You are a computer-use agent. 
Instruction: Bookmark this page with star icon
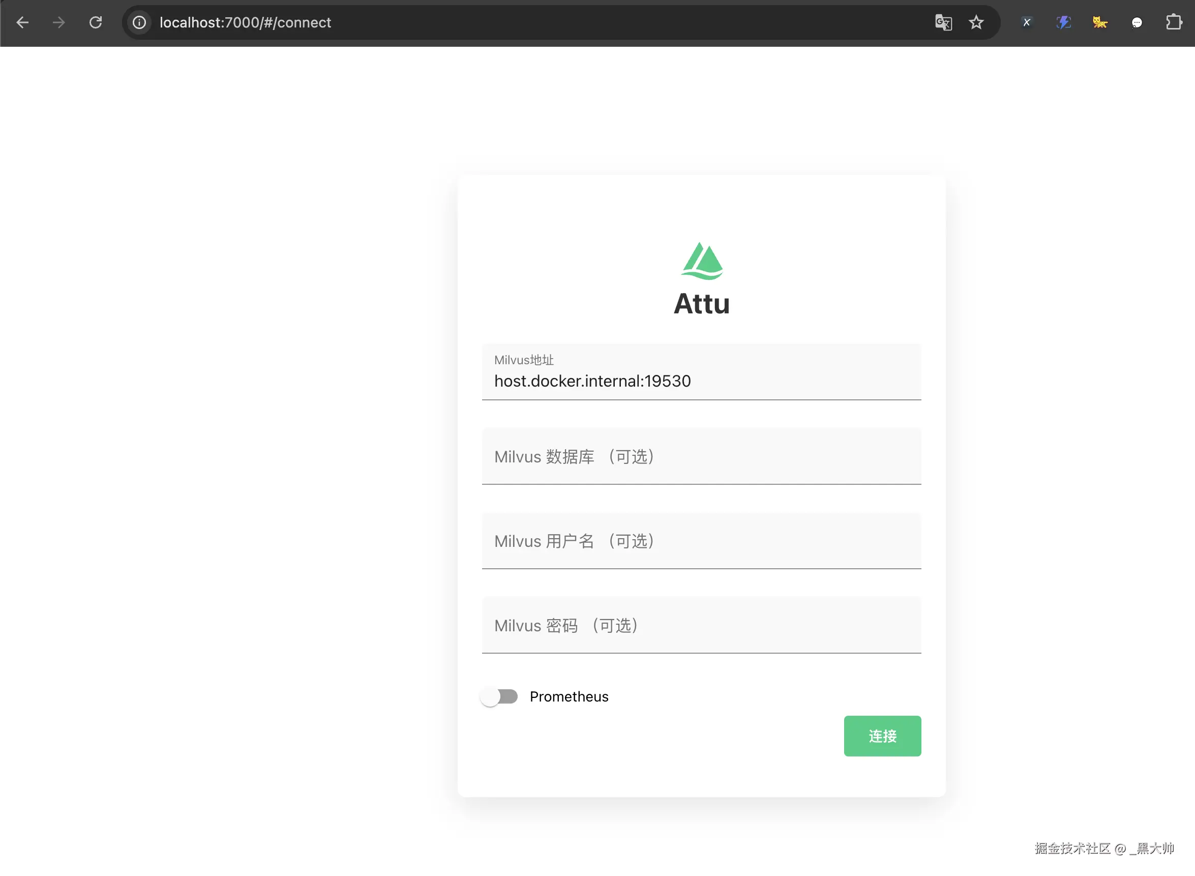pos(976,22)
